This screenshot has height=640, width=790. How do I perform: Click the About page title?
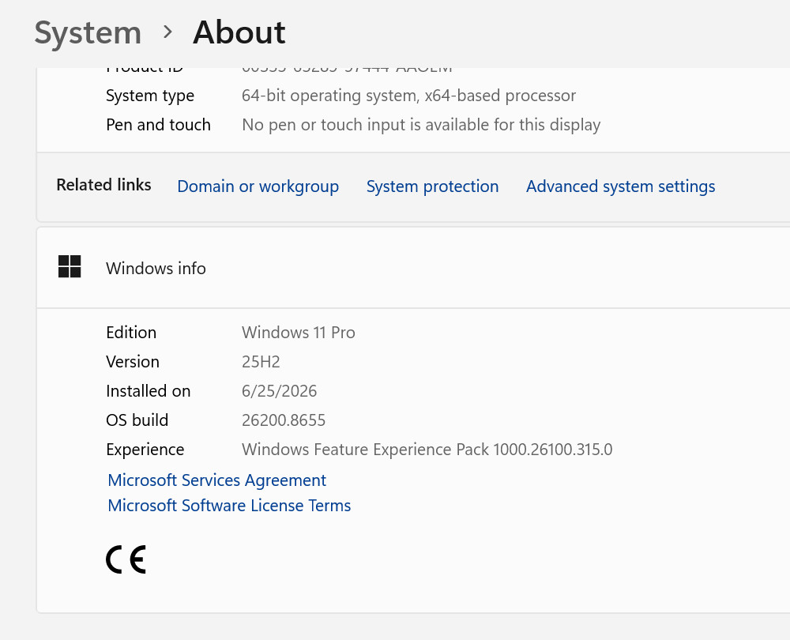pyautogui.click(x=239, y=32)
